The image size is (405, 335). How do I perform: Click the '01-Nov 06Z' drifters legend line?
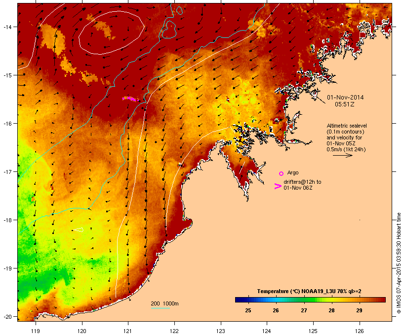tap(298, 188)
